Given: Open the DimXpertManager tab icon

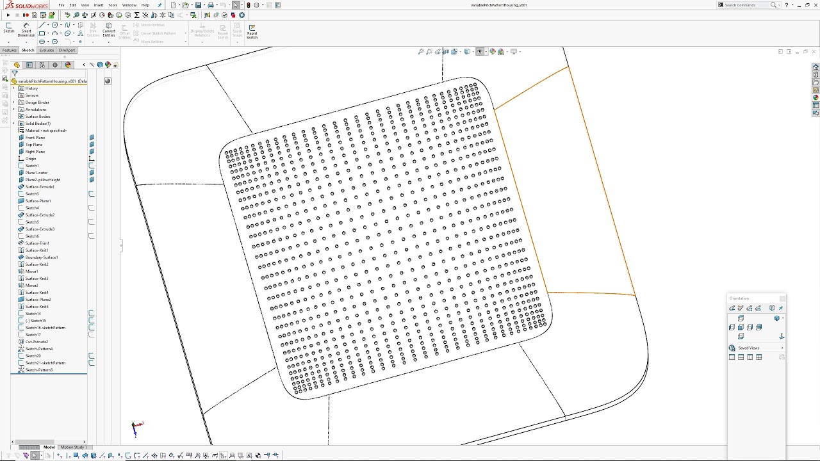Looking at the screenshot, I should click(55, 65).
